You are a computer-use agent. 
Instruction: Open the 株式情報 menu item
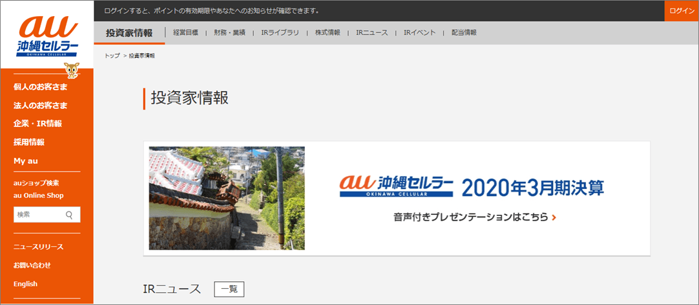[328, 32]
